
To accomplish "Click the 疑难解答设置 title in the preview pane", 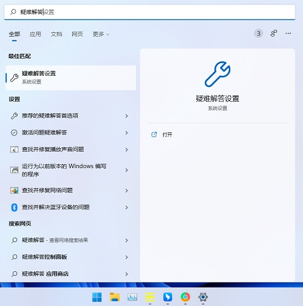I will (218, 99).
